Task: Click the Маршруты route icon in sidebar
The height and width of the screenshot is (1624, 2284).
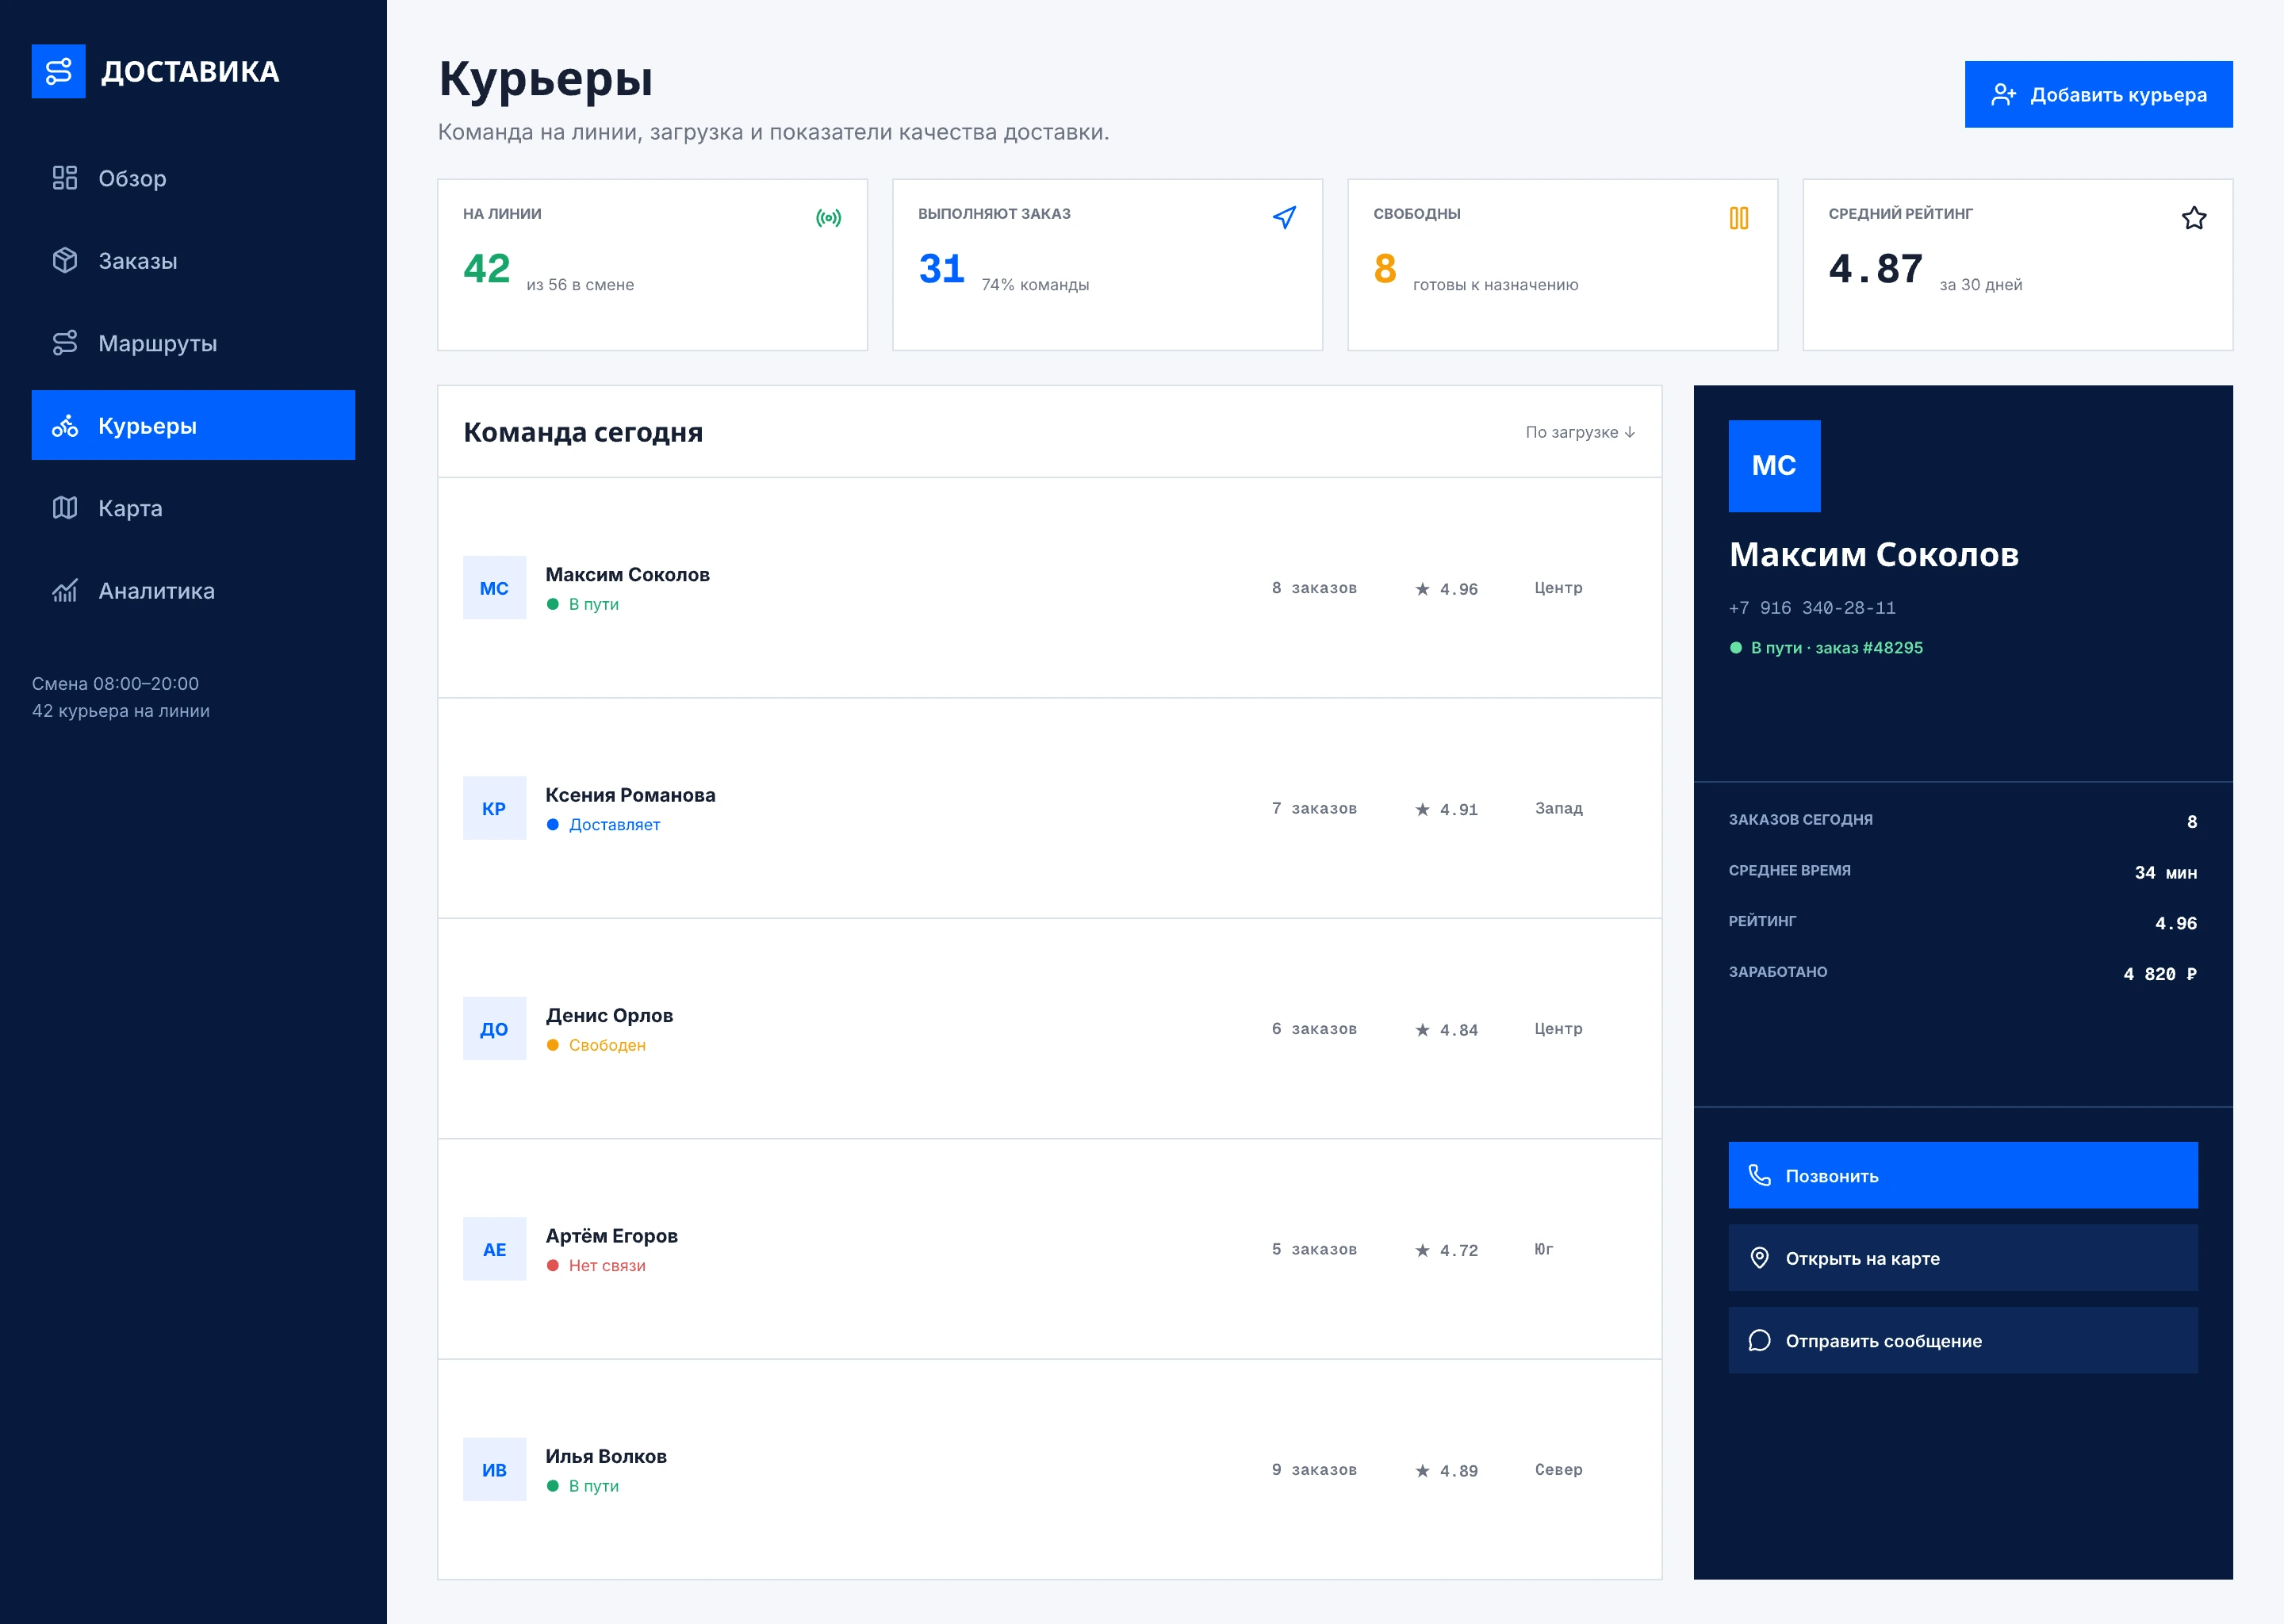Action: click(65, 343)
